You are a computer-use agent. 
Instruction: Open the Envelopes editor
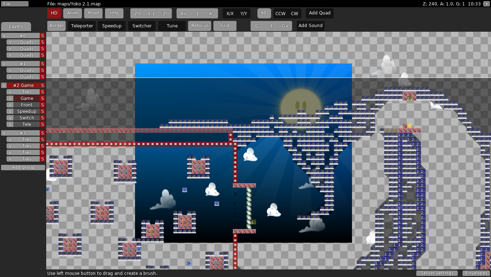click(x=476, y=273)
